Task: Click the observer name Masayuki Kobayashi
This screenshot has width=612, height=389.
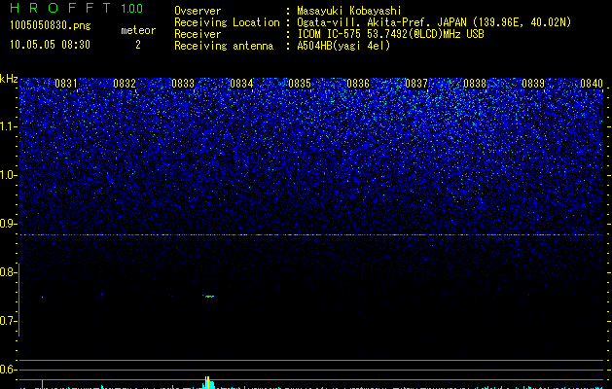Action: click(349, 11)
